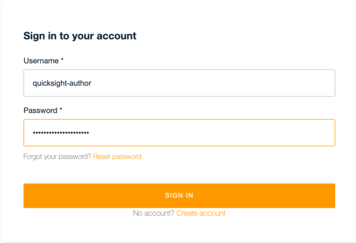Place cursor after quicksight-author in Username
This screenshot has width=356, height=243.
pyautogui.click(x=92, y=83)
